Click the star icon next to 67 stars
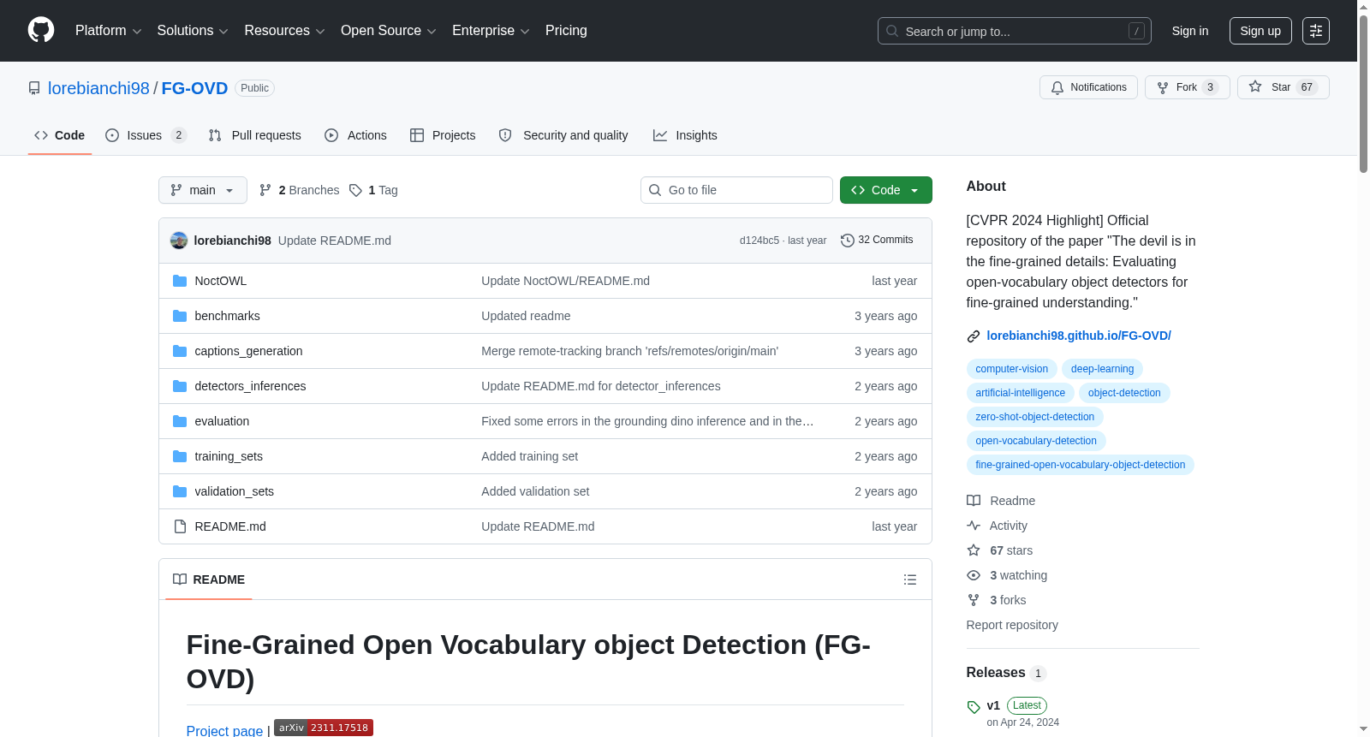Screen dimensions: 1370x737 (x=974, y=550)
